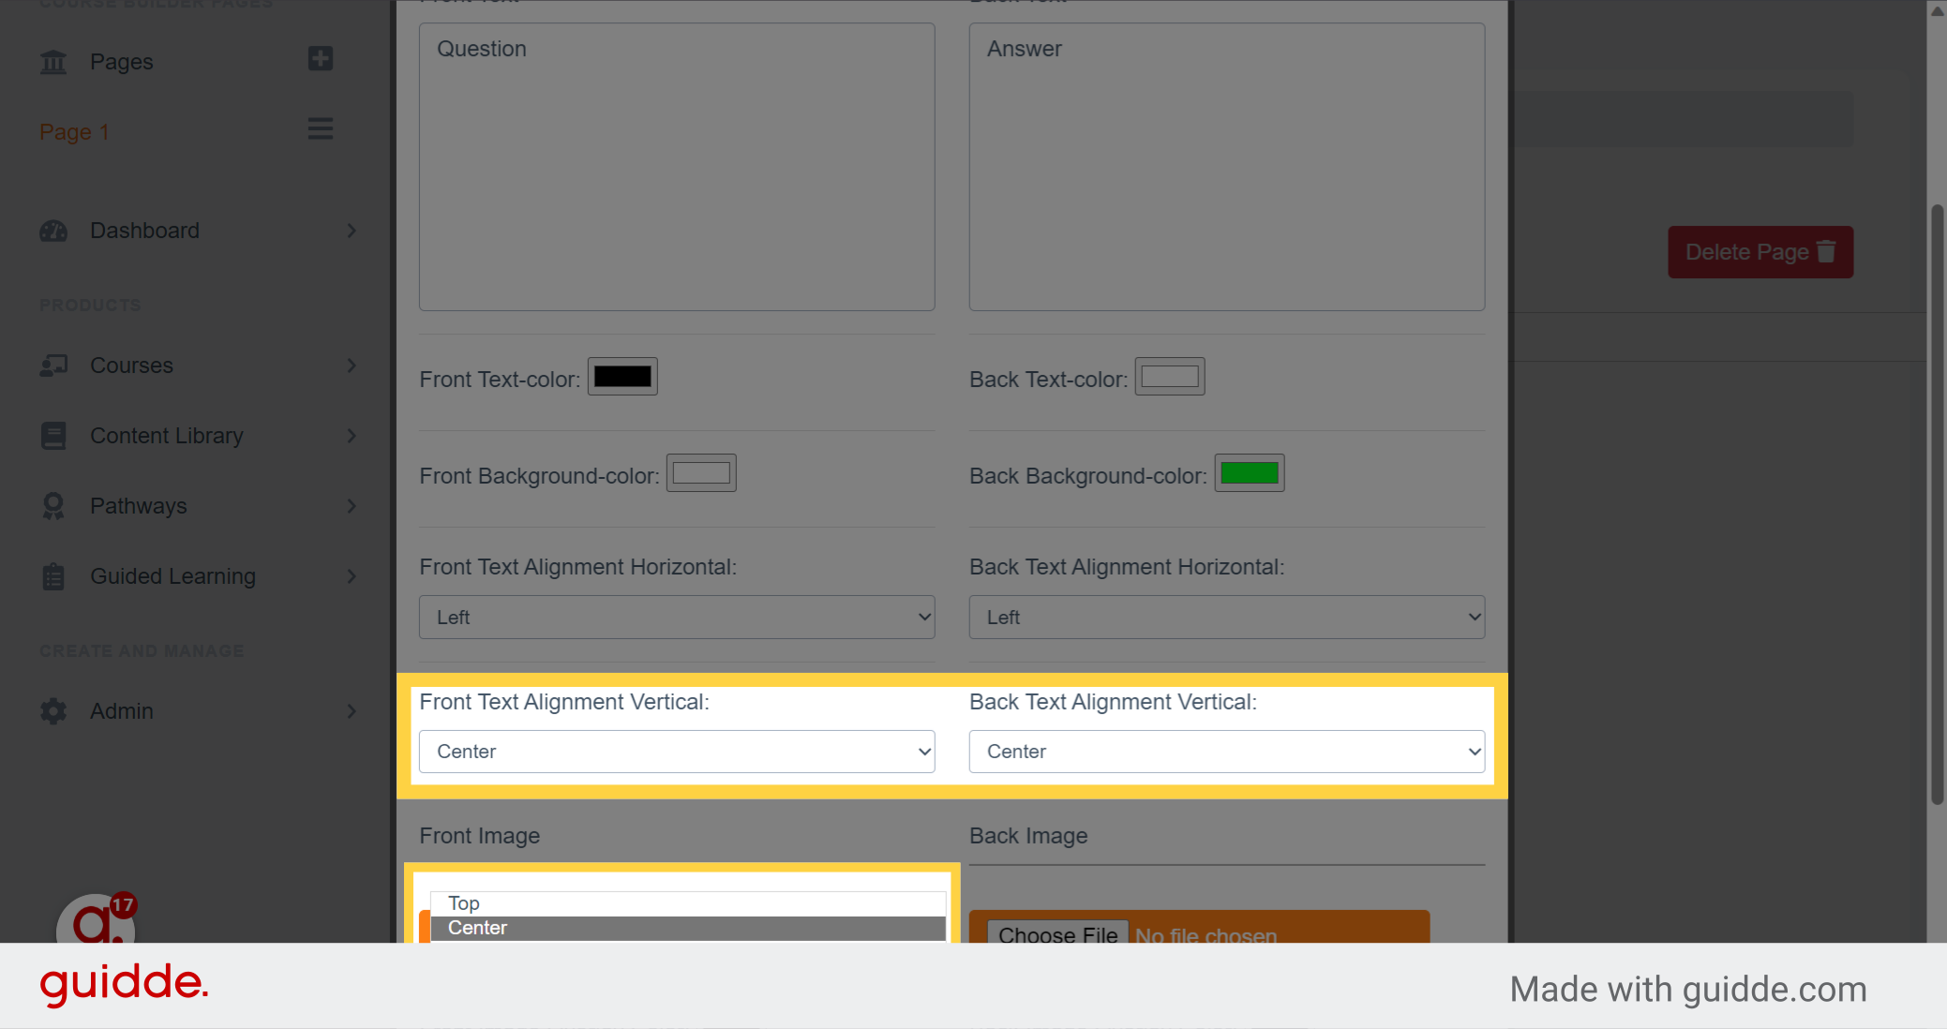Expand the Dashboard menu chevron
The image size is (1947, 1029).
point(352,231)
